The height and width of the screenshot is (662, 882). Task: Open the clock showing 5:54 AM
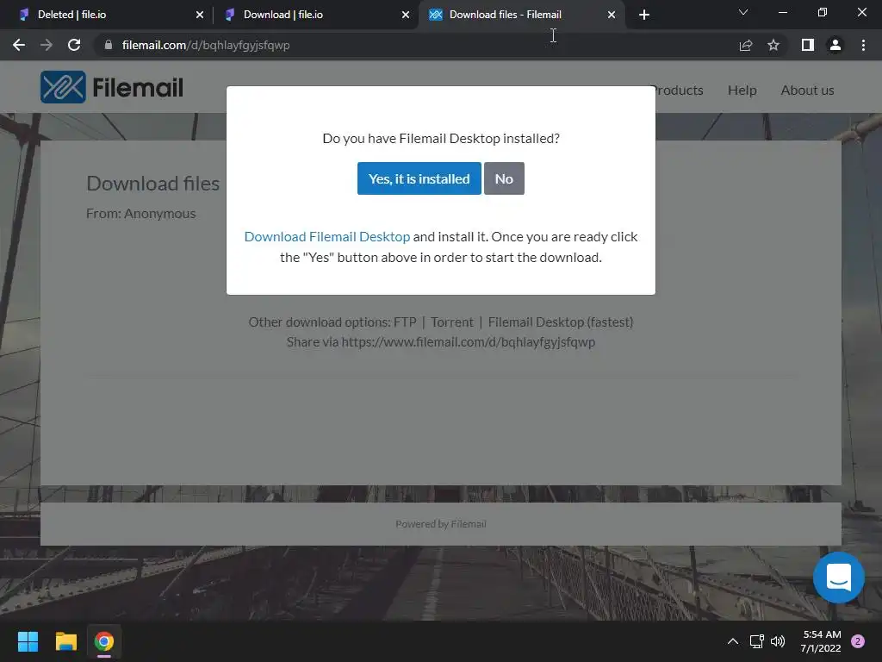point(821,641)
